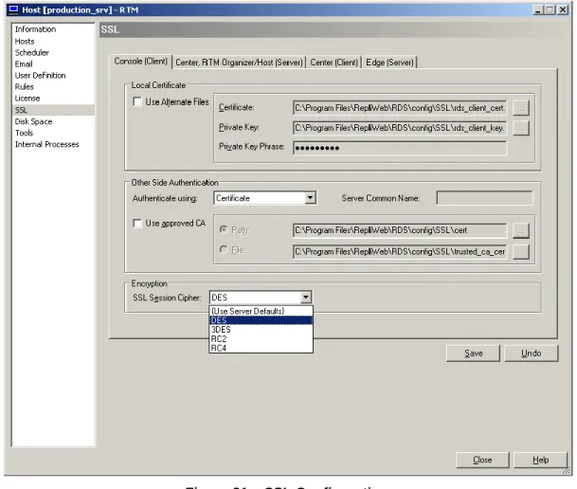Switch to the Center (Client) tab
577x489 pixels.
334,63
